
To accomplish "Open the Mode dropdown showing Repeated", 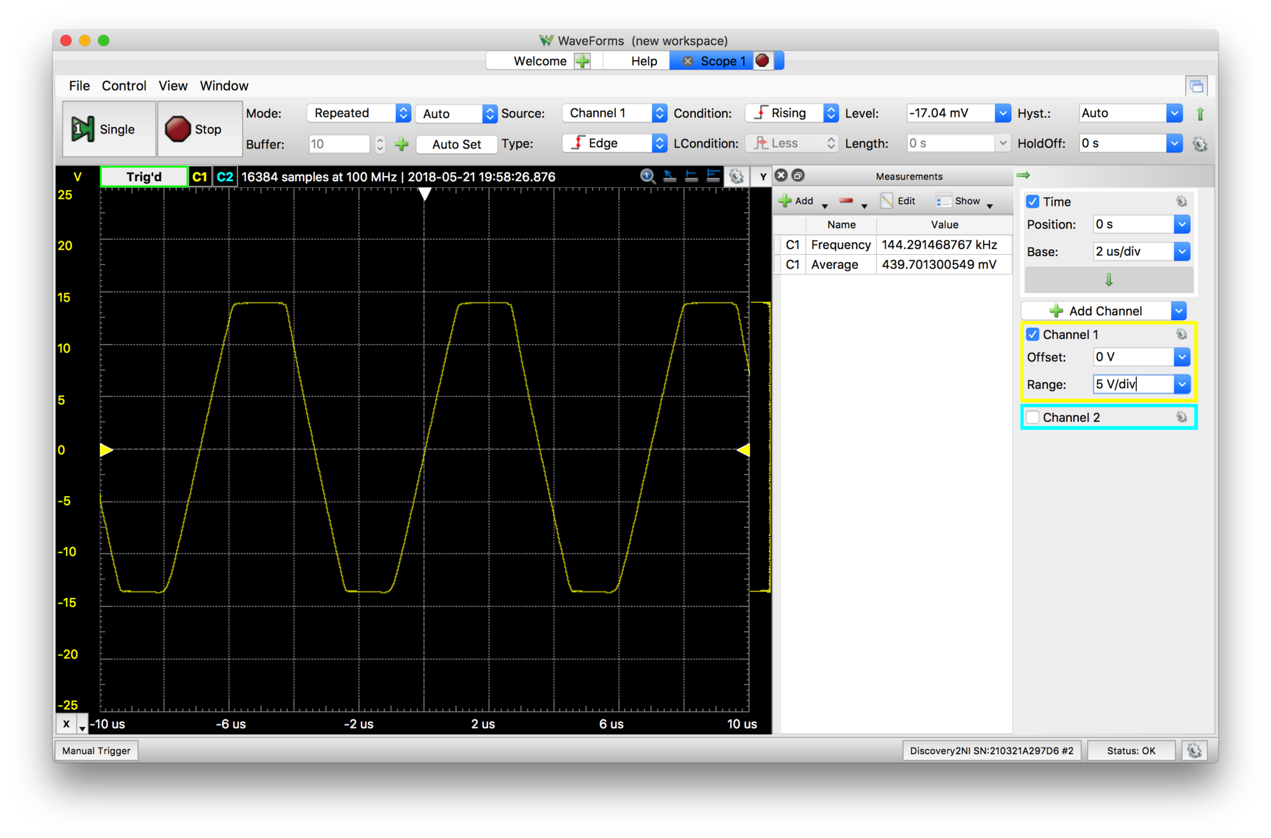I will (359, 113).
